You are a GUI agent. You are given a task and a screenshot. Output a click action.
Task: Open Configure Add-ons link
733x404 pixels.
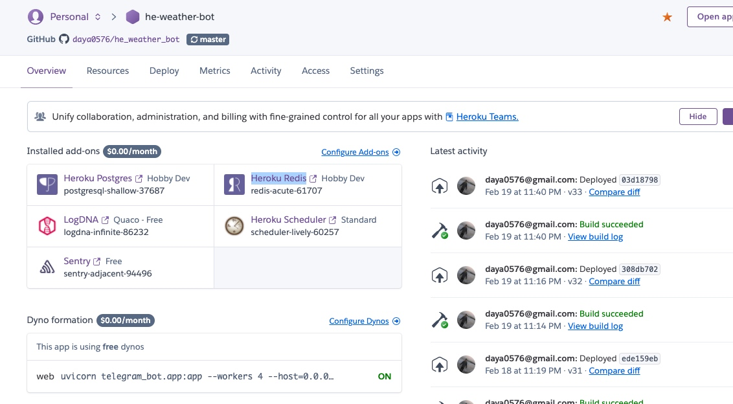(x=361, y=152)
